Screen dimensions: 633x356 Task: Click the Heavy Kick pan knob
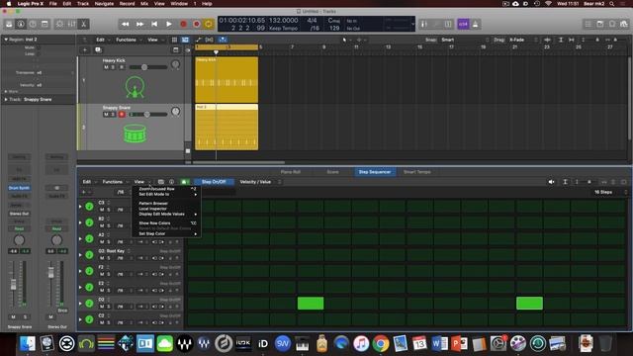click(x=175, y=64)
